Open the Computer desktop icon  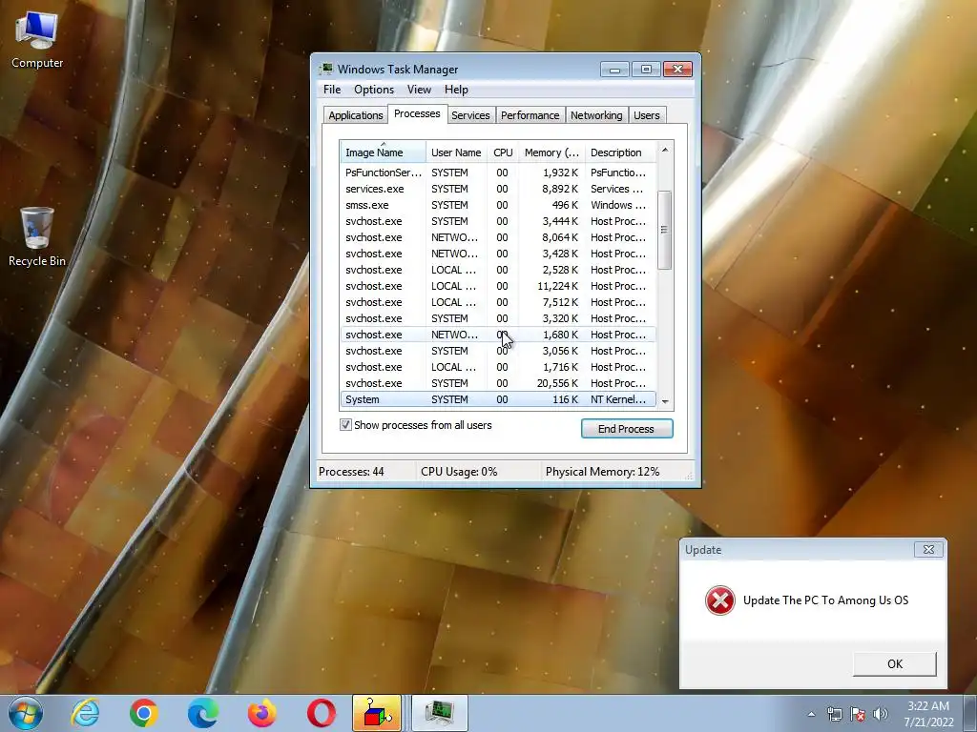(x=37, y=40)
